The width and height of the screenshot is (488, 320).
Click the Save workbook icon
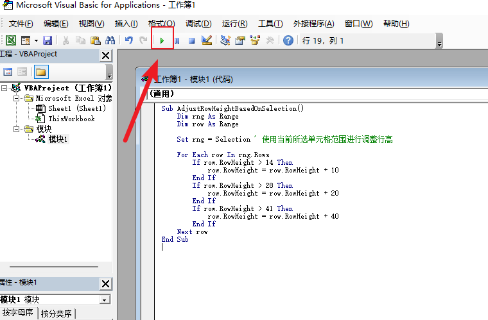click(48, 40)
